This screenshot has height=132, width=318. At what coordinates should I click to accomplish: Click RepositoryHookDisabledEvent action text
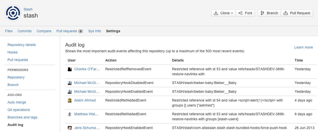tap(129, 83)
